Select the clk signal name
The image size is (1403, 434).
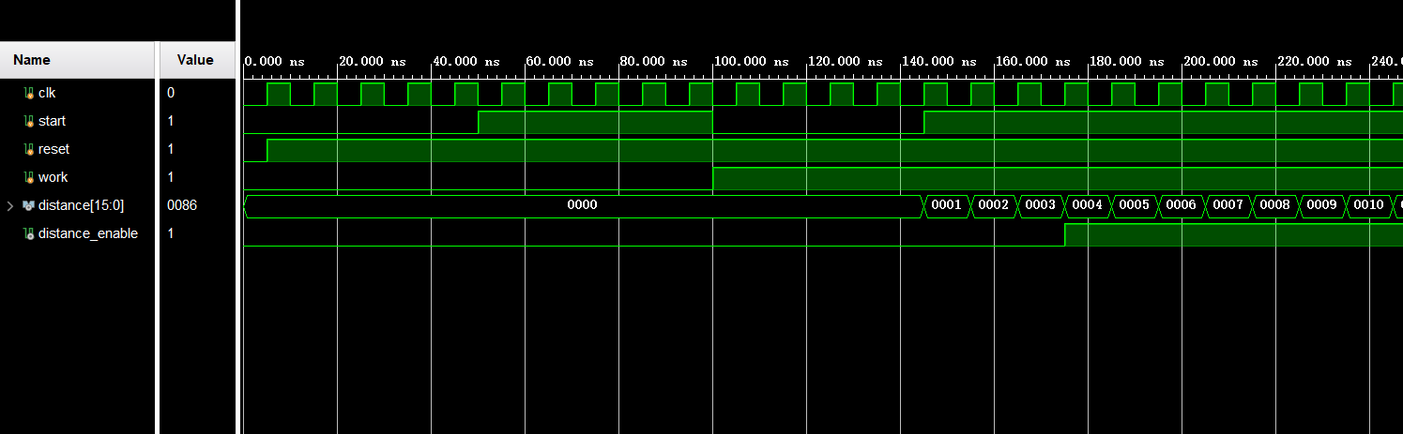(47, 93)
